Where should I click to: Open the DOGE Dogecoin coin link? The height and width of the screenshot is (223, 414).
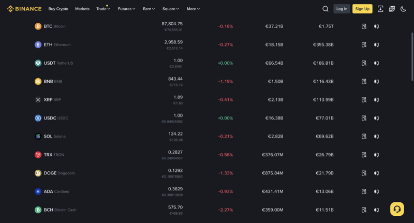(x=55, y=173)
